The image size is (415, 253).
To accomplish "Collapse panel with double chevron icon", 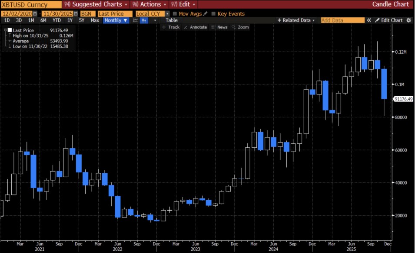I will coord(369,20).
